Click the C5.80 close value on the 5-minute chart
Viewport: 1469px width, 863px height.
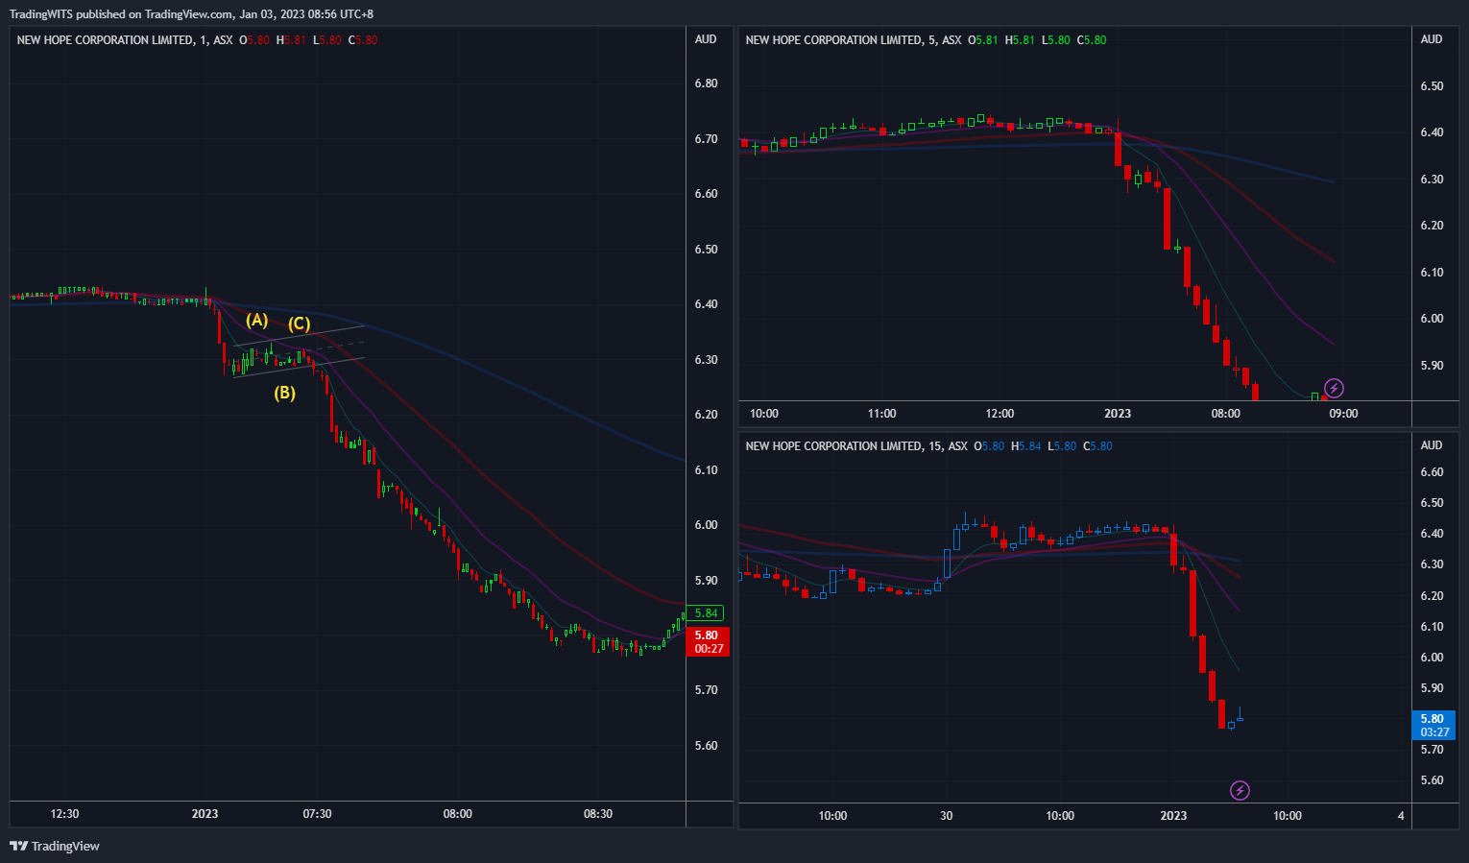point(1092,40)
